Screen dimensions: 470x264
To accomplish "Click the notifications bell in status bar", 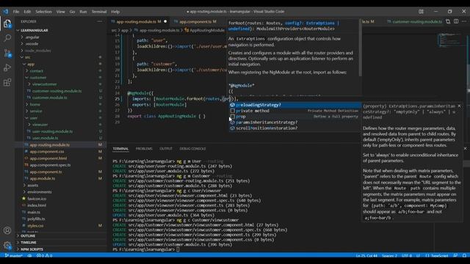I will pyautogui.click(x=464, y=256).
